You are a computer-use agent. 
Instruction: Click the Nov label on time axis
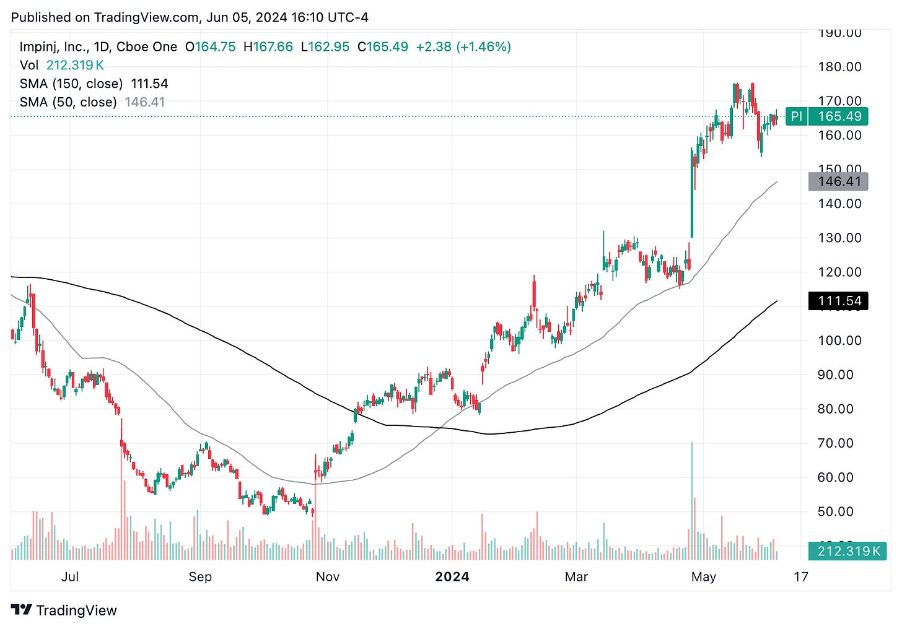[x=328, y=577]
